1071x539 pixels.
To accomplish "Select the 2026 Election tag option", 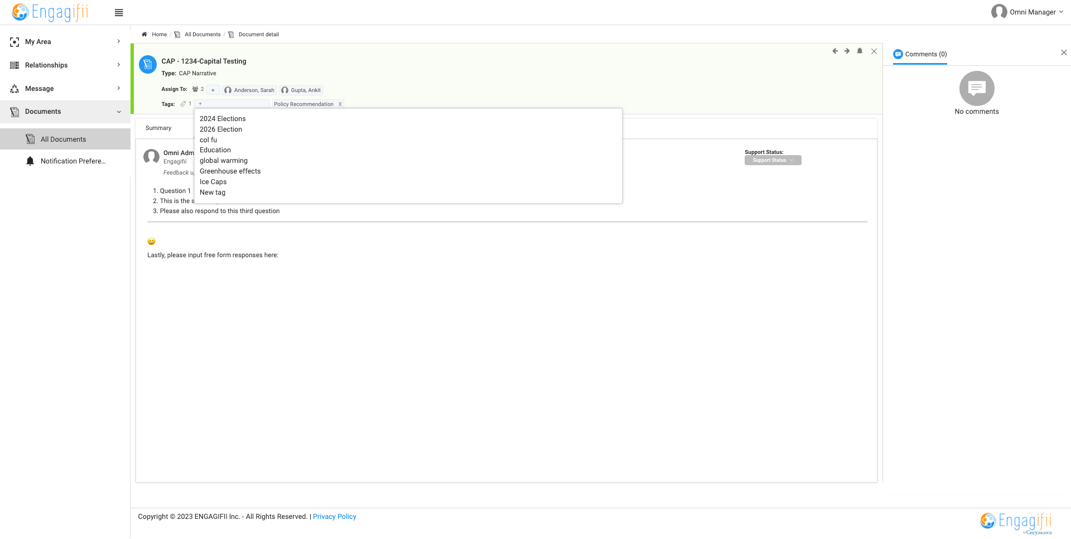I will click(x=221, y=129).
